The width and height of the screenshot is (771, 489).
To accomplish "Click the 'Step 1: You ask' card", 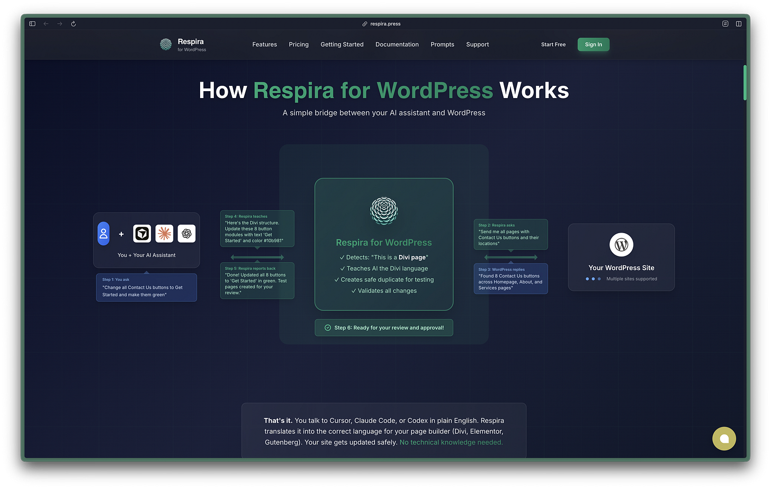I will coord(147,288).
